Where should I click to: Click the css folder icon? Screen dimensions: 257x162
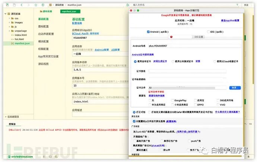pyautogui.click(x=12, y=18)
